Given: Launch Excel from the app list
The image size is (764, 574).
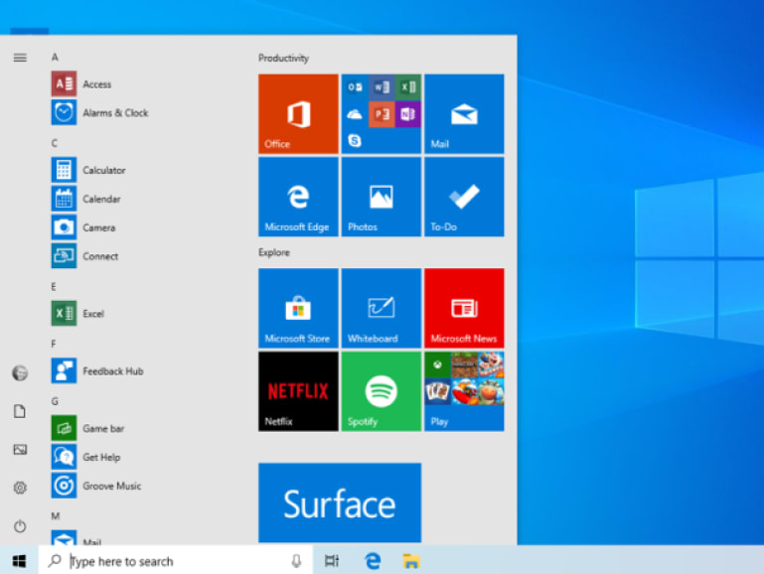Looking at the screenshot, I should click(x=77, y=313).
